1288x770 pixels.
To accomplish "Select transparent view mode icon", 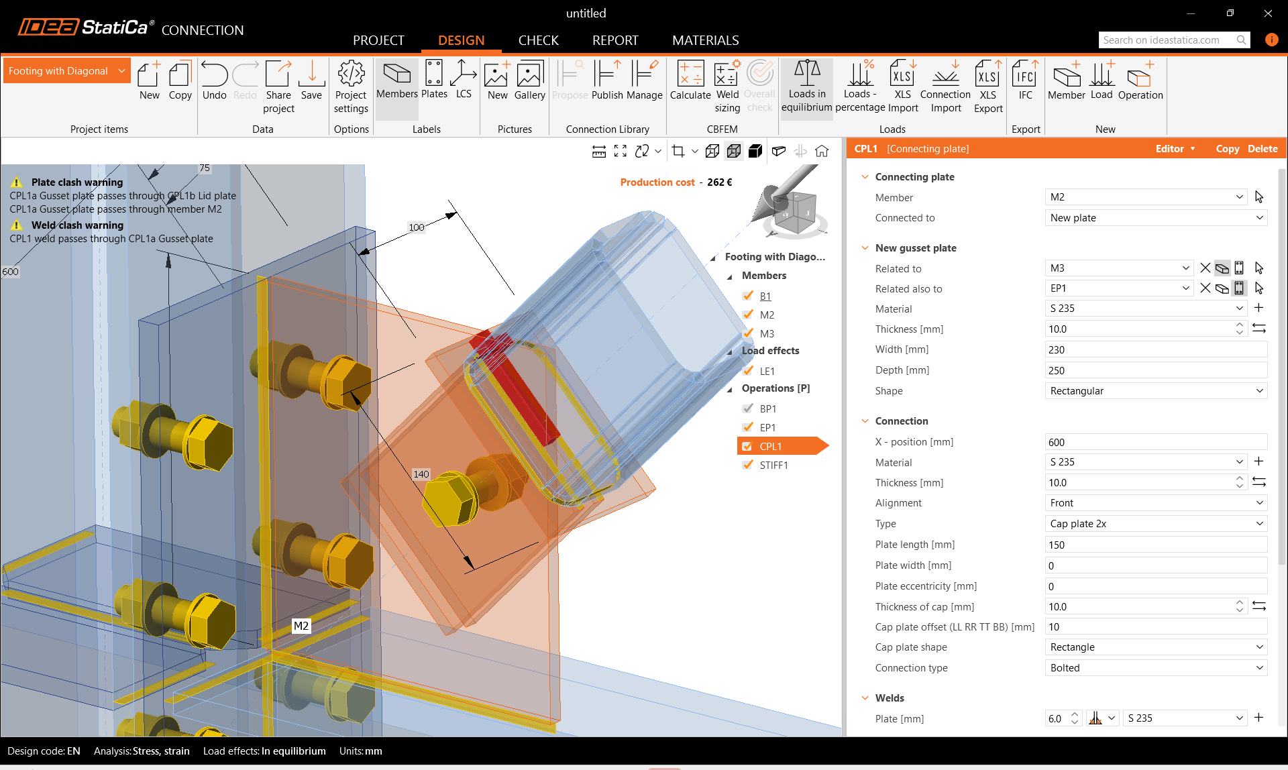I will click(735, 152).
